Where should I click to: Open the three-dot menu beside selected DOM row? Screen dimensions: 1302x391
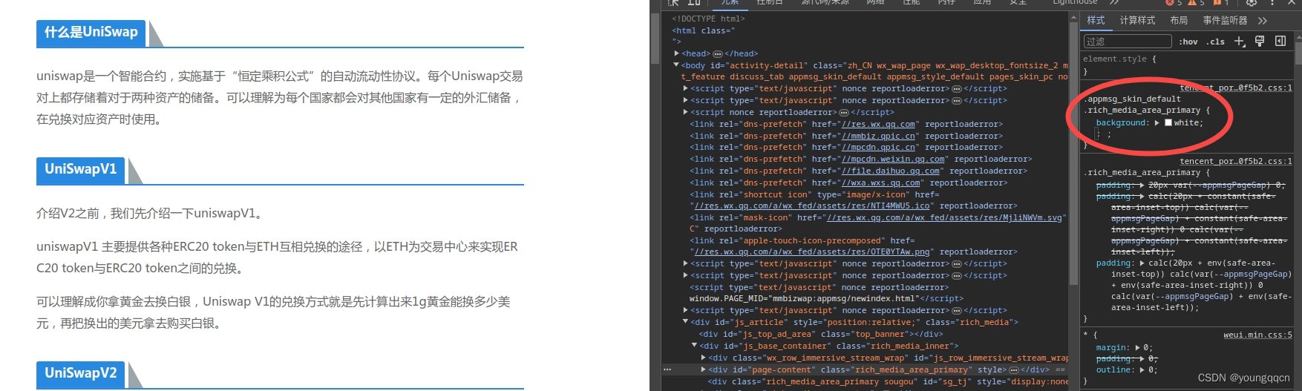click(x=667, y=369)
